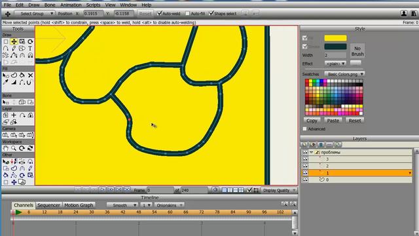This screenshot has height=236, width=419.
Task: Click the user profile icon at top right
Action: coord(404,13)
